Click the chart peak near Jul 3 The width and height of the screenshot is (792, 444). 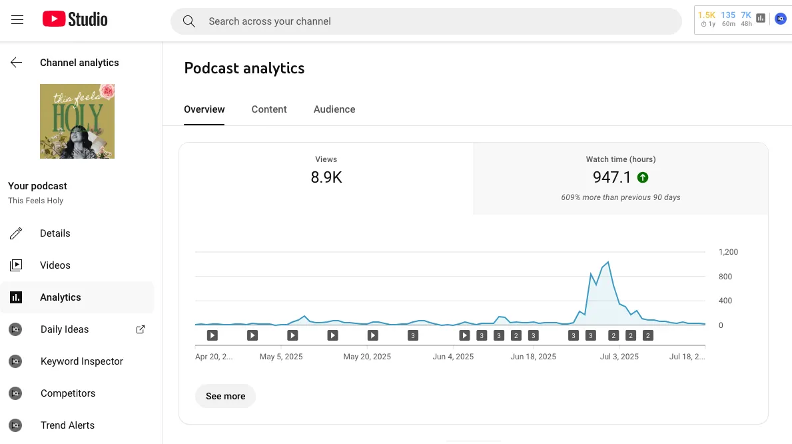click(x=608, y=262)
